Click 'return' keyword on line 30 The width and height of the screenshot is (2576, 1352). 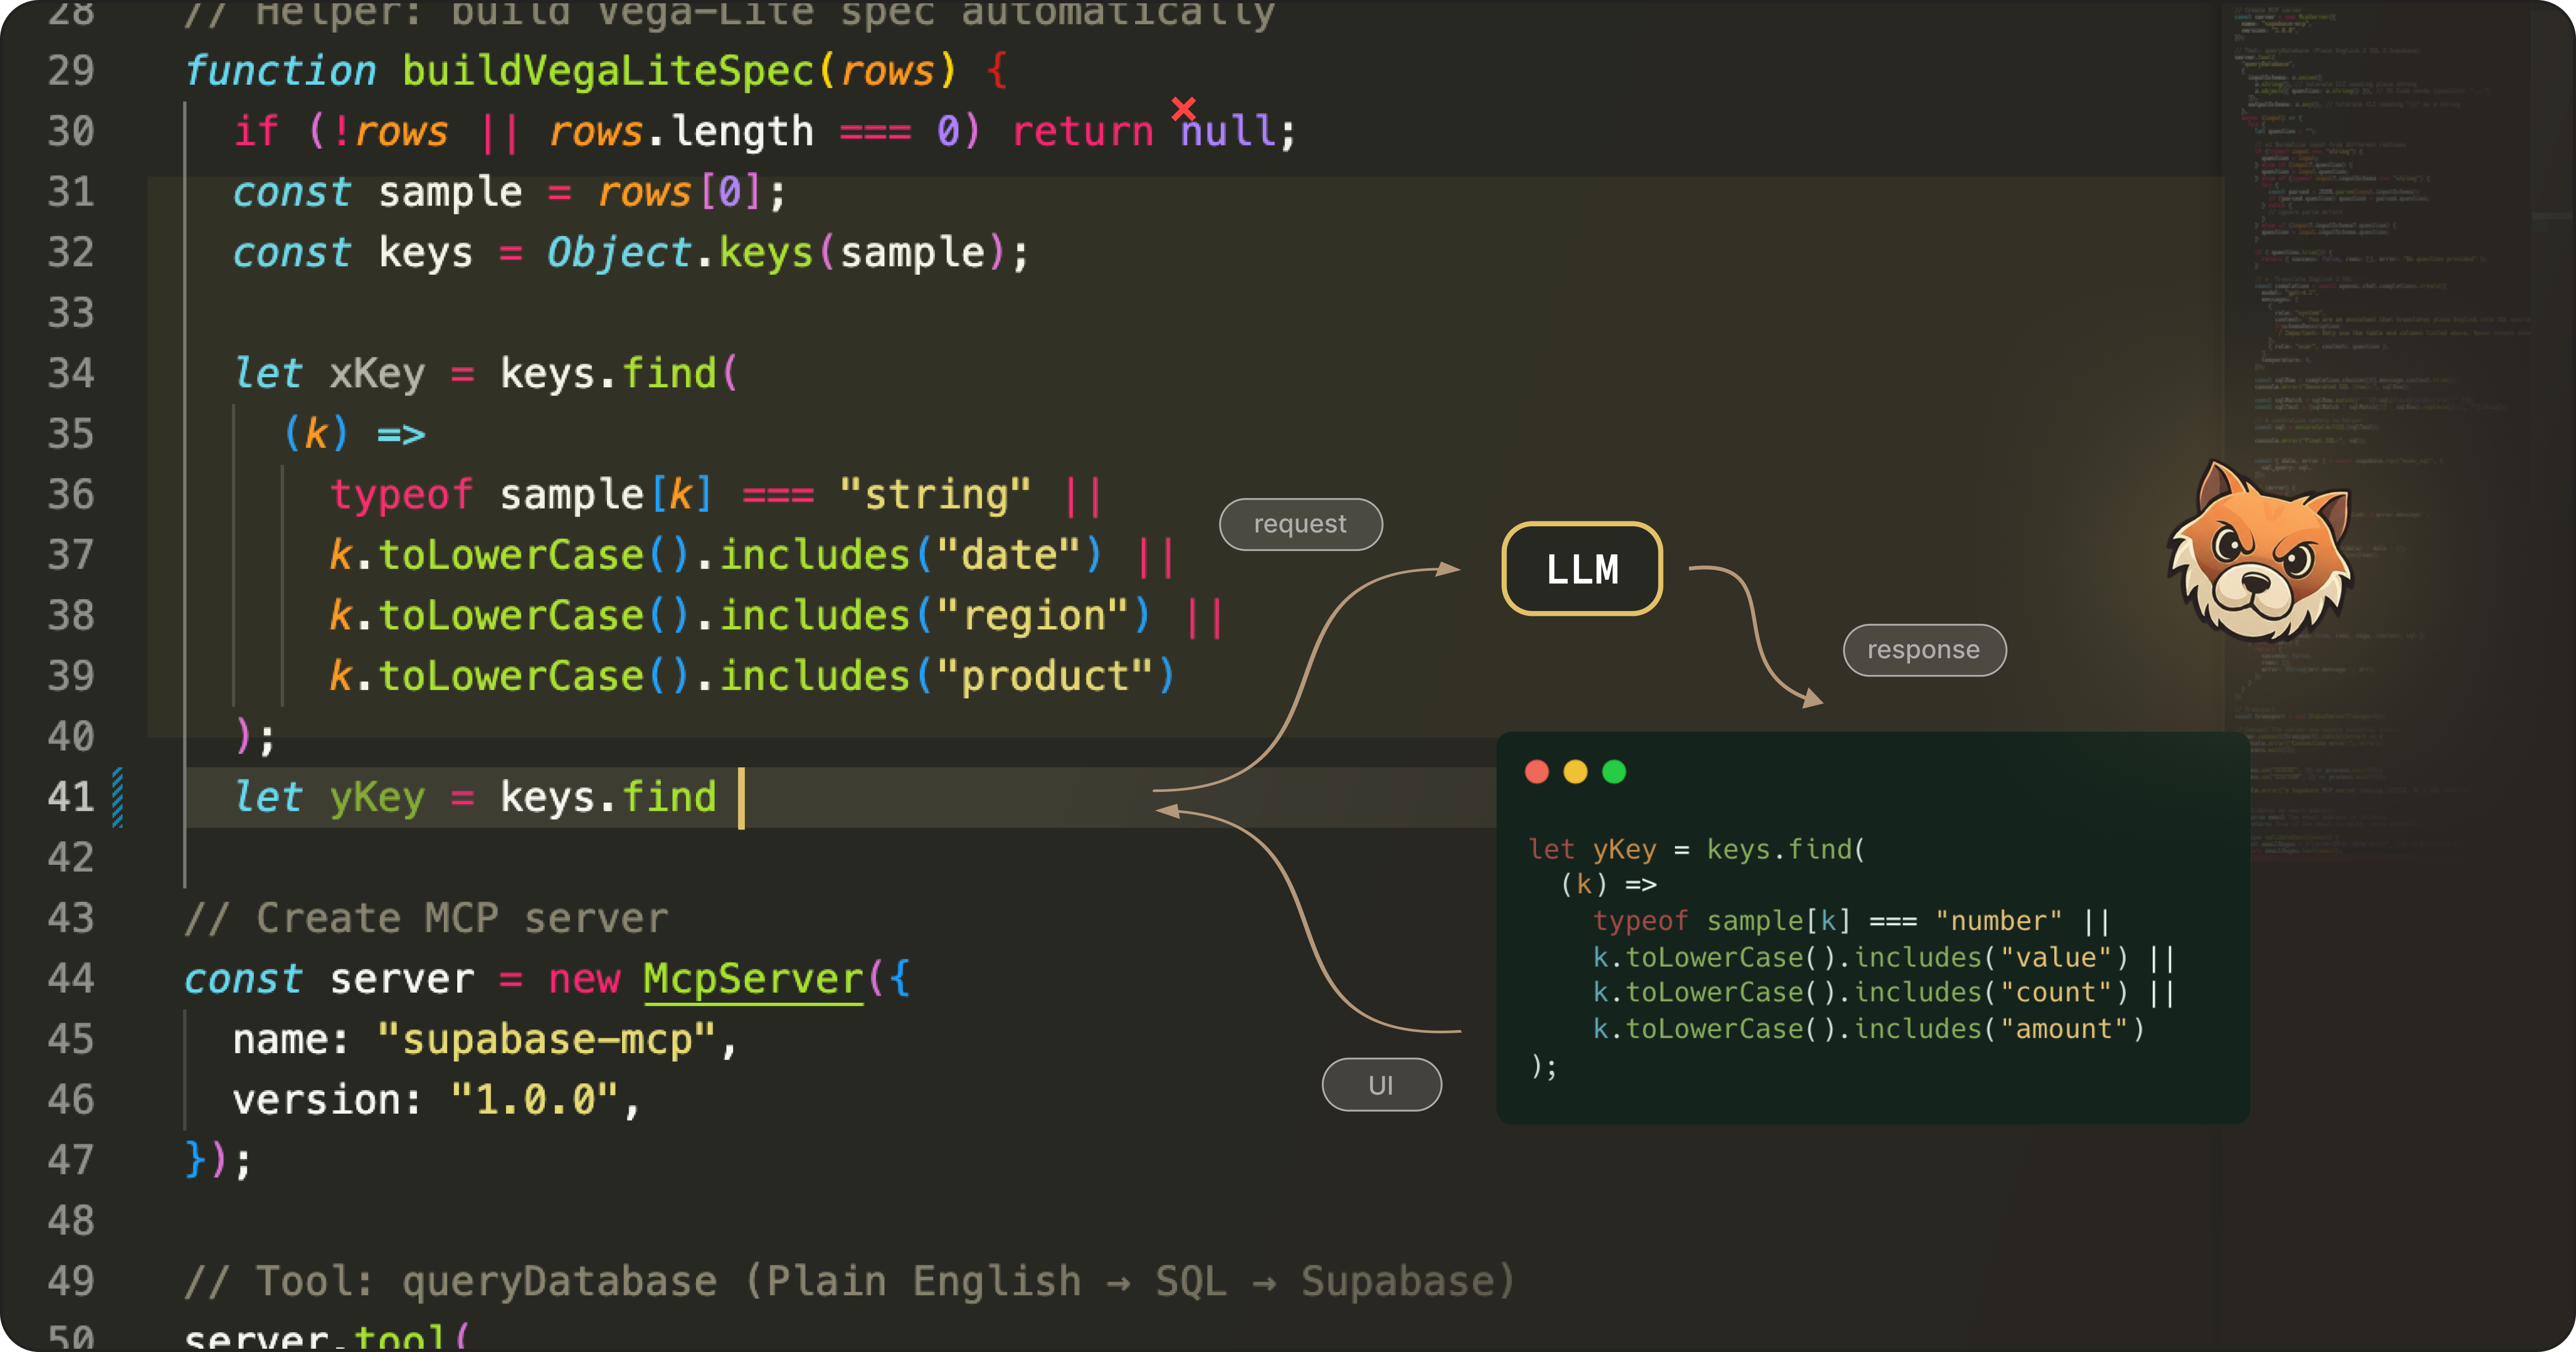coord(1083,131)
